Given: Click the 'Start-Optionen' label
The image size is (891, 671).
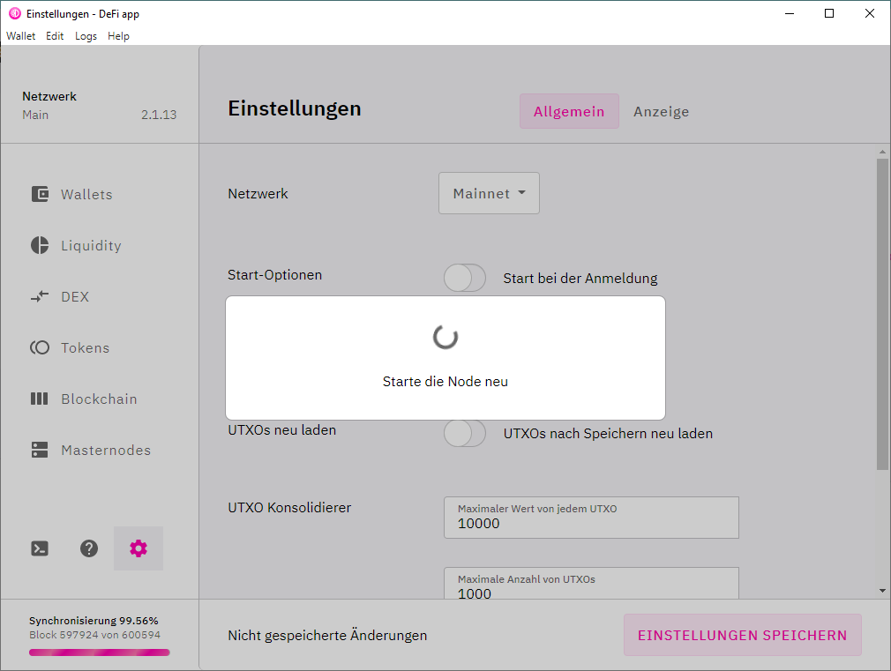Looking at the screenshot, I should point(275,275).
